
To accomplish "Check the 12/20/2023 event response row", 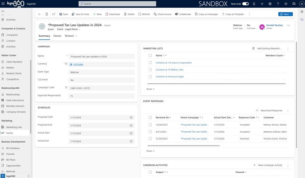I will click(x=150, y=139).
